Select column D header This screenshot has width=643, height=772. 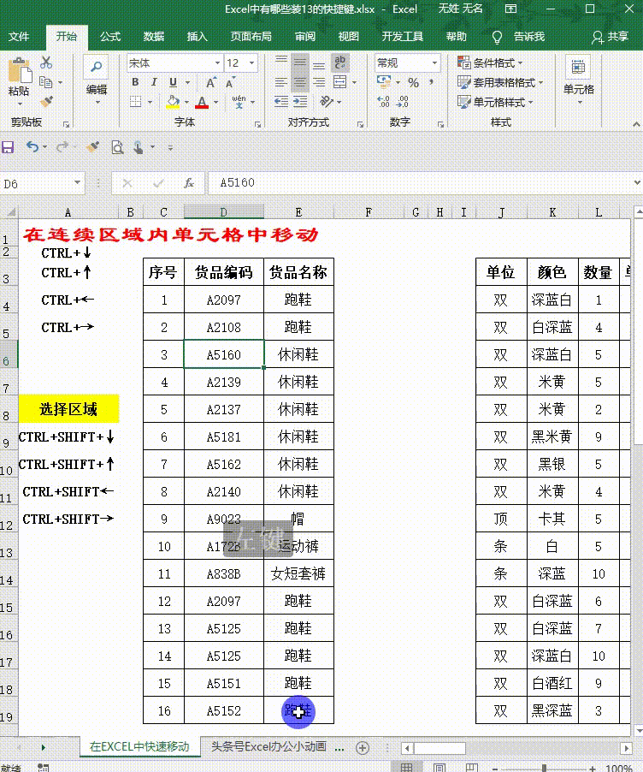pyautogui.click(x=223, y=212)
